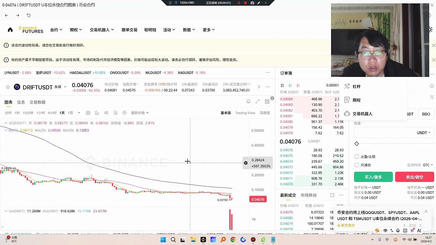436x245 pixels.
Task: Pop out the recent trades panel
Action: [332, 195]
